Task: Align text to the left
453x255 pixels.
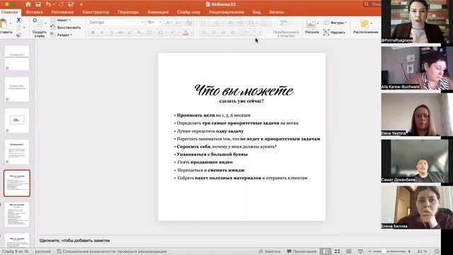Action: pos(205,33)
